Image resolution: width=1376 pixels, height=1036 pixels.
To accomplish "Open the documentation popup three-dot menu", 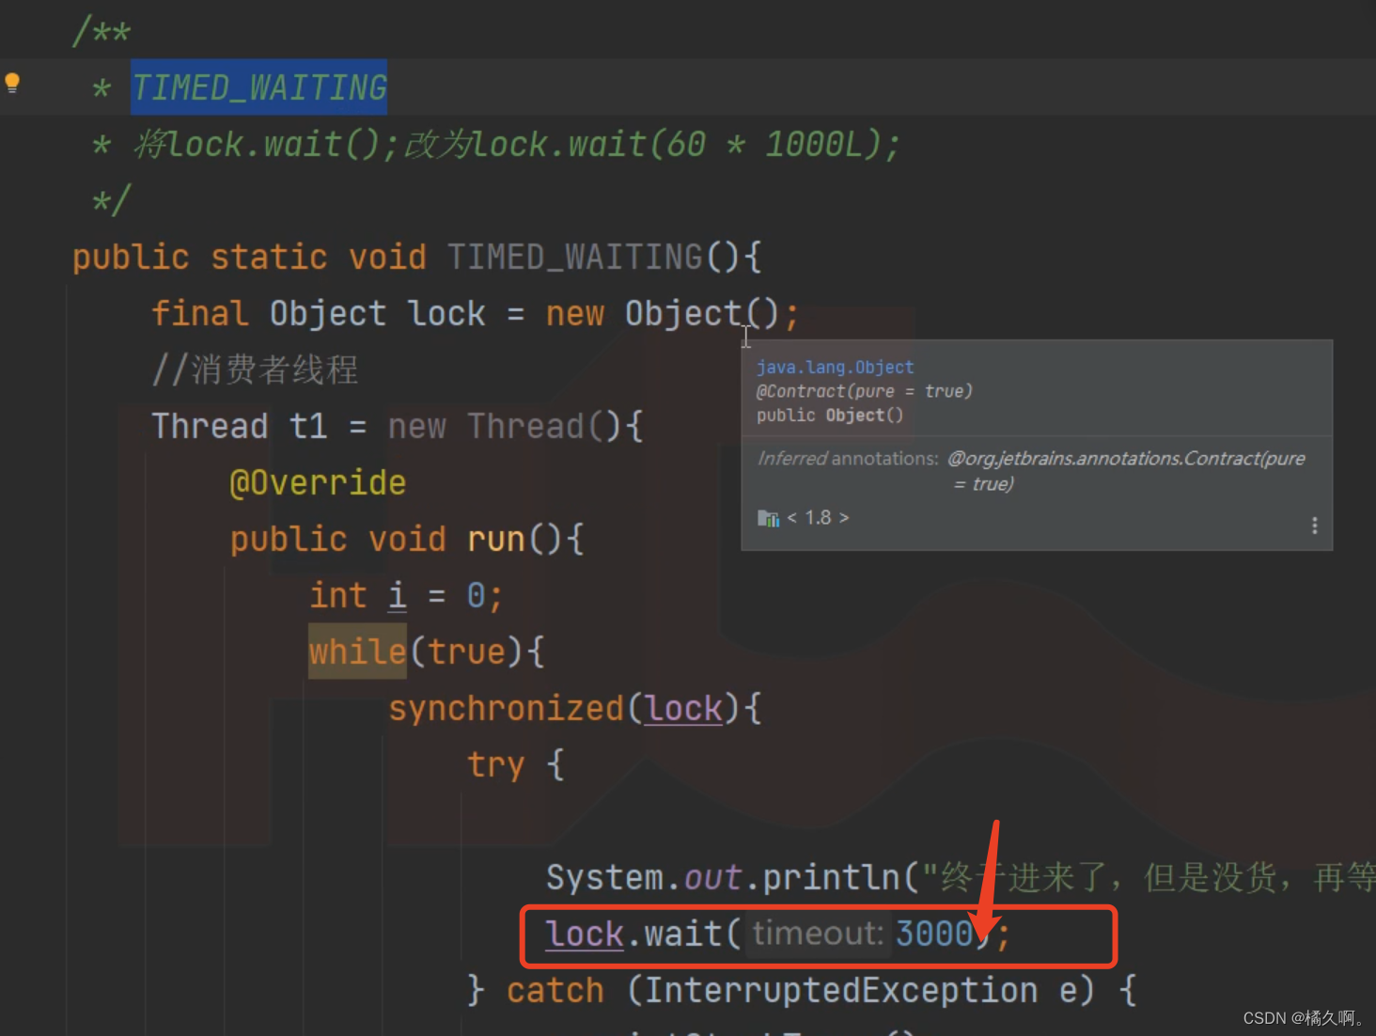I will click(x=1314, y=526).
